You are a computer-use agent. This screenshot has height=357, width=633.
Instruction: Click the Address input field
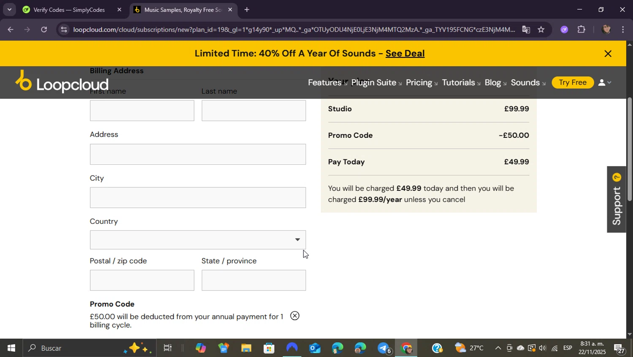[x=197, y=154]
